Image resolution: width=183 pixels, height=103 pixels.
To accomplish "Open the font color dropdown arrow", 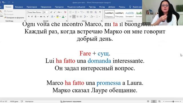I will [x=65, y=17].
